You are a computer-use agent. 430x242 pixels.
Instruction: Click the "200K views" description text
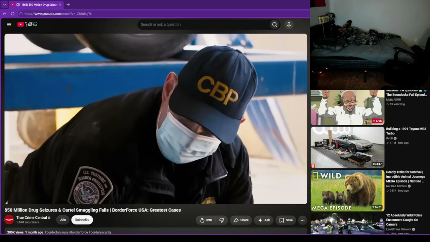point(15,232)
